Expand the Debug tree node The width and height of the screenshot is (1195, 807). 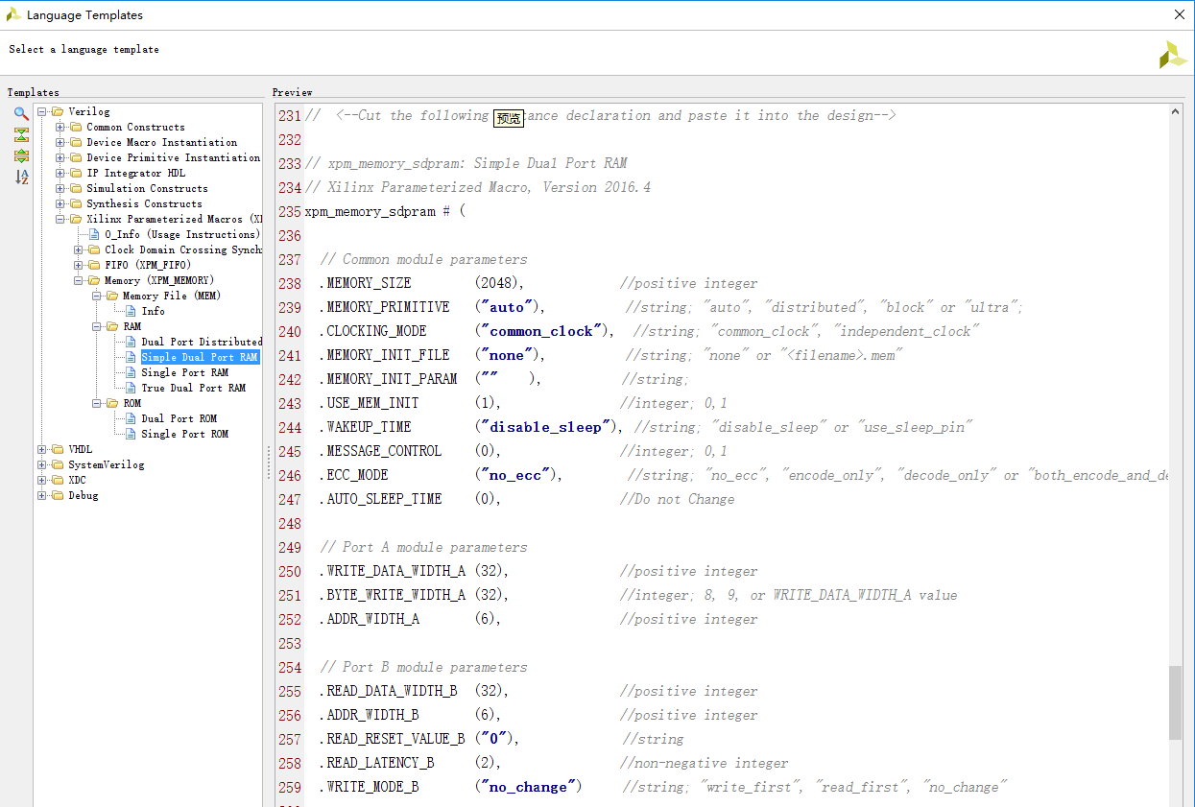click(42, 496)
